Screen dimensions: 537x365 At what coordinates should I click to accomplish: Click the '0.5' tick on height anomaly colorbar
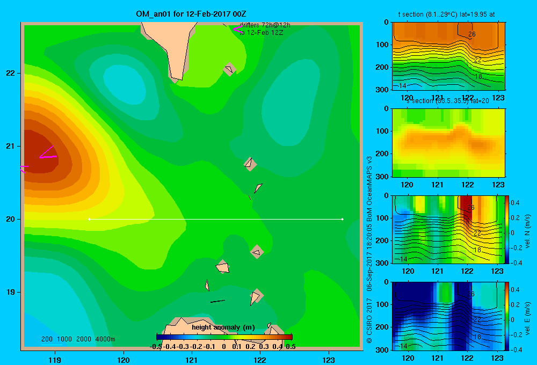pyautogui.click(x=291, y=347)
